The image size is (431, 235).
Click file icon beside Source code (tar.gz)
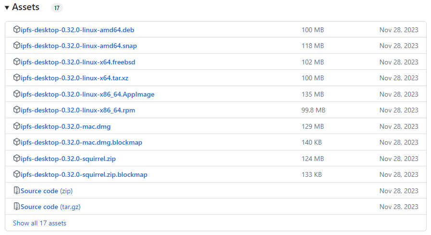click(16, 207)
